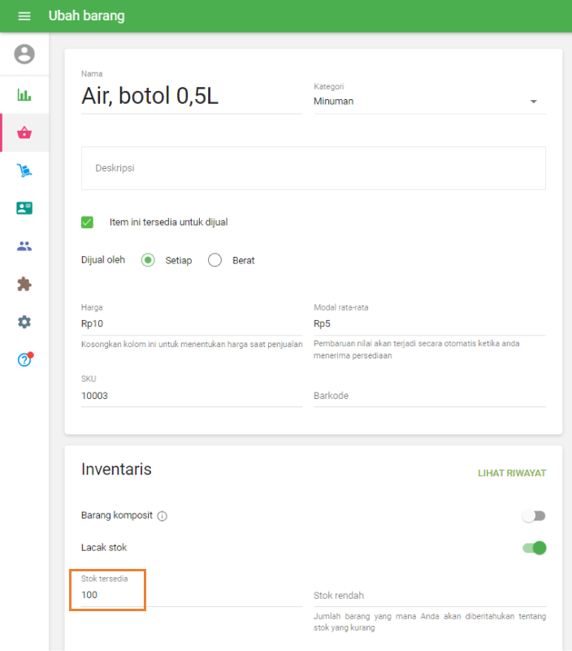Screen dimensions: 572x651
Task: Open the customers people icon
Action: [24, 246]
